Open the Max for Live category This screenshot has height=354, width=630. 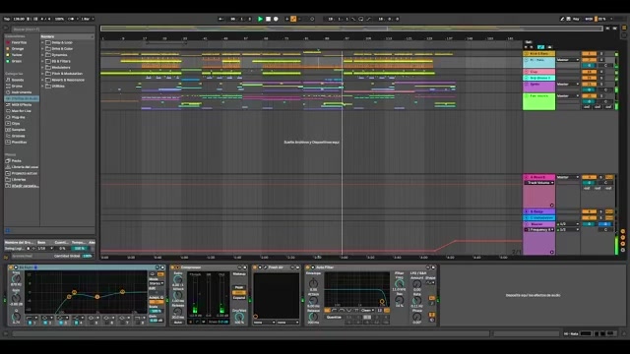tap(21, 111)
